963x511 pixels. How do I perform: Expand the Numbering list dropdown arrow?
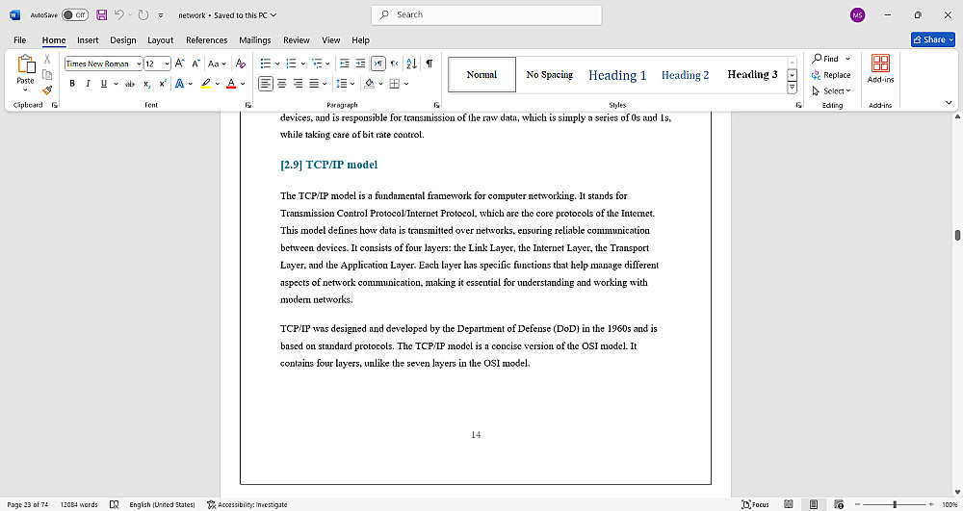click(303, 64)
